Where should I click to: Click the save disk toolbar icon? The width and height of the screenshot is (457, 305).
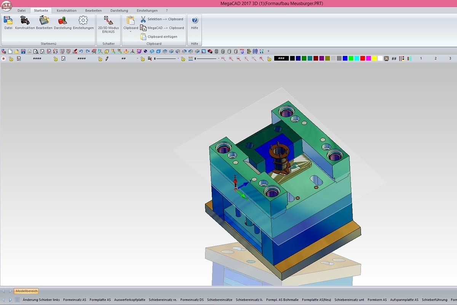click(23, 51)
